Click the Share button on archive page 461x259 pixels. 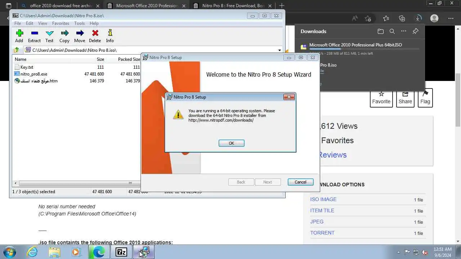tap(405, 98)
